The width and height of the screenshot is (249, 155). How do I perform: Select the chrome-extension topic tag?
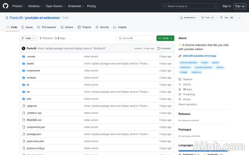(188, 62)
